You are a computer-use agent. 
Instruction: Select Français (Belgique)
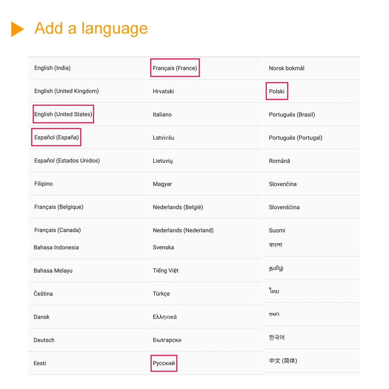[x=59, y=207]
